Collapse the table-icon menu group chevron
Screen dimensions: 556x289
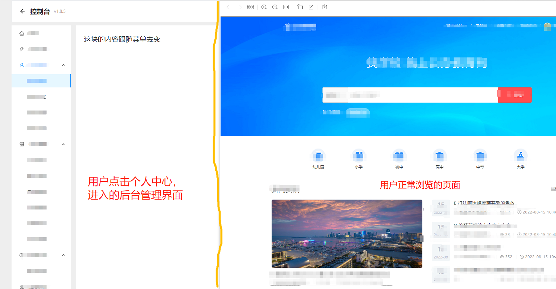click(63, 144)
